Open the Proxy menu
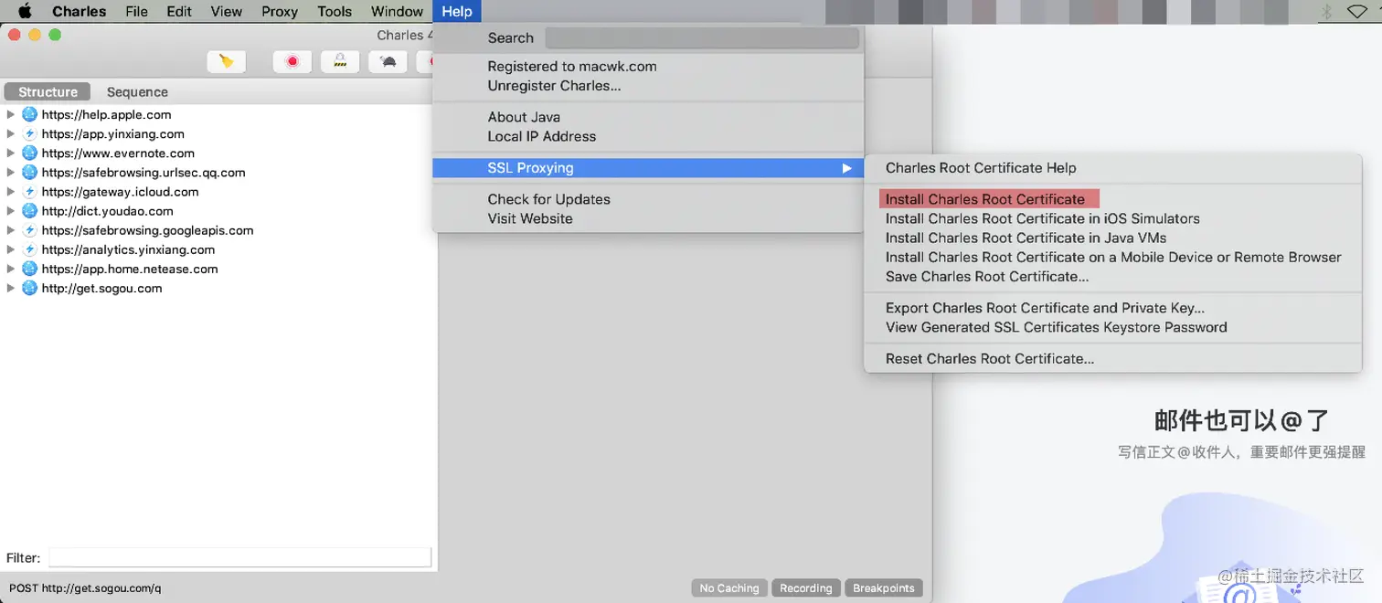This screenshot has width=1382, height=603. (280, 12)
